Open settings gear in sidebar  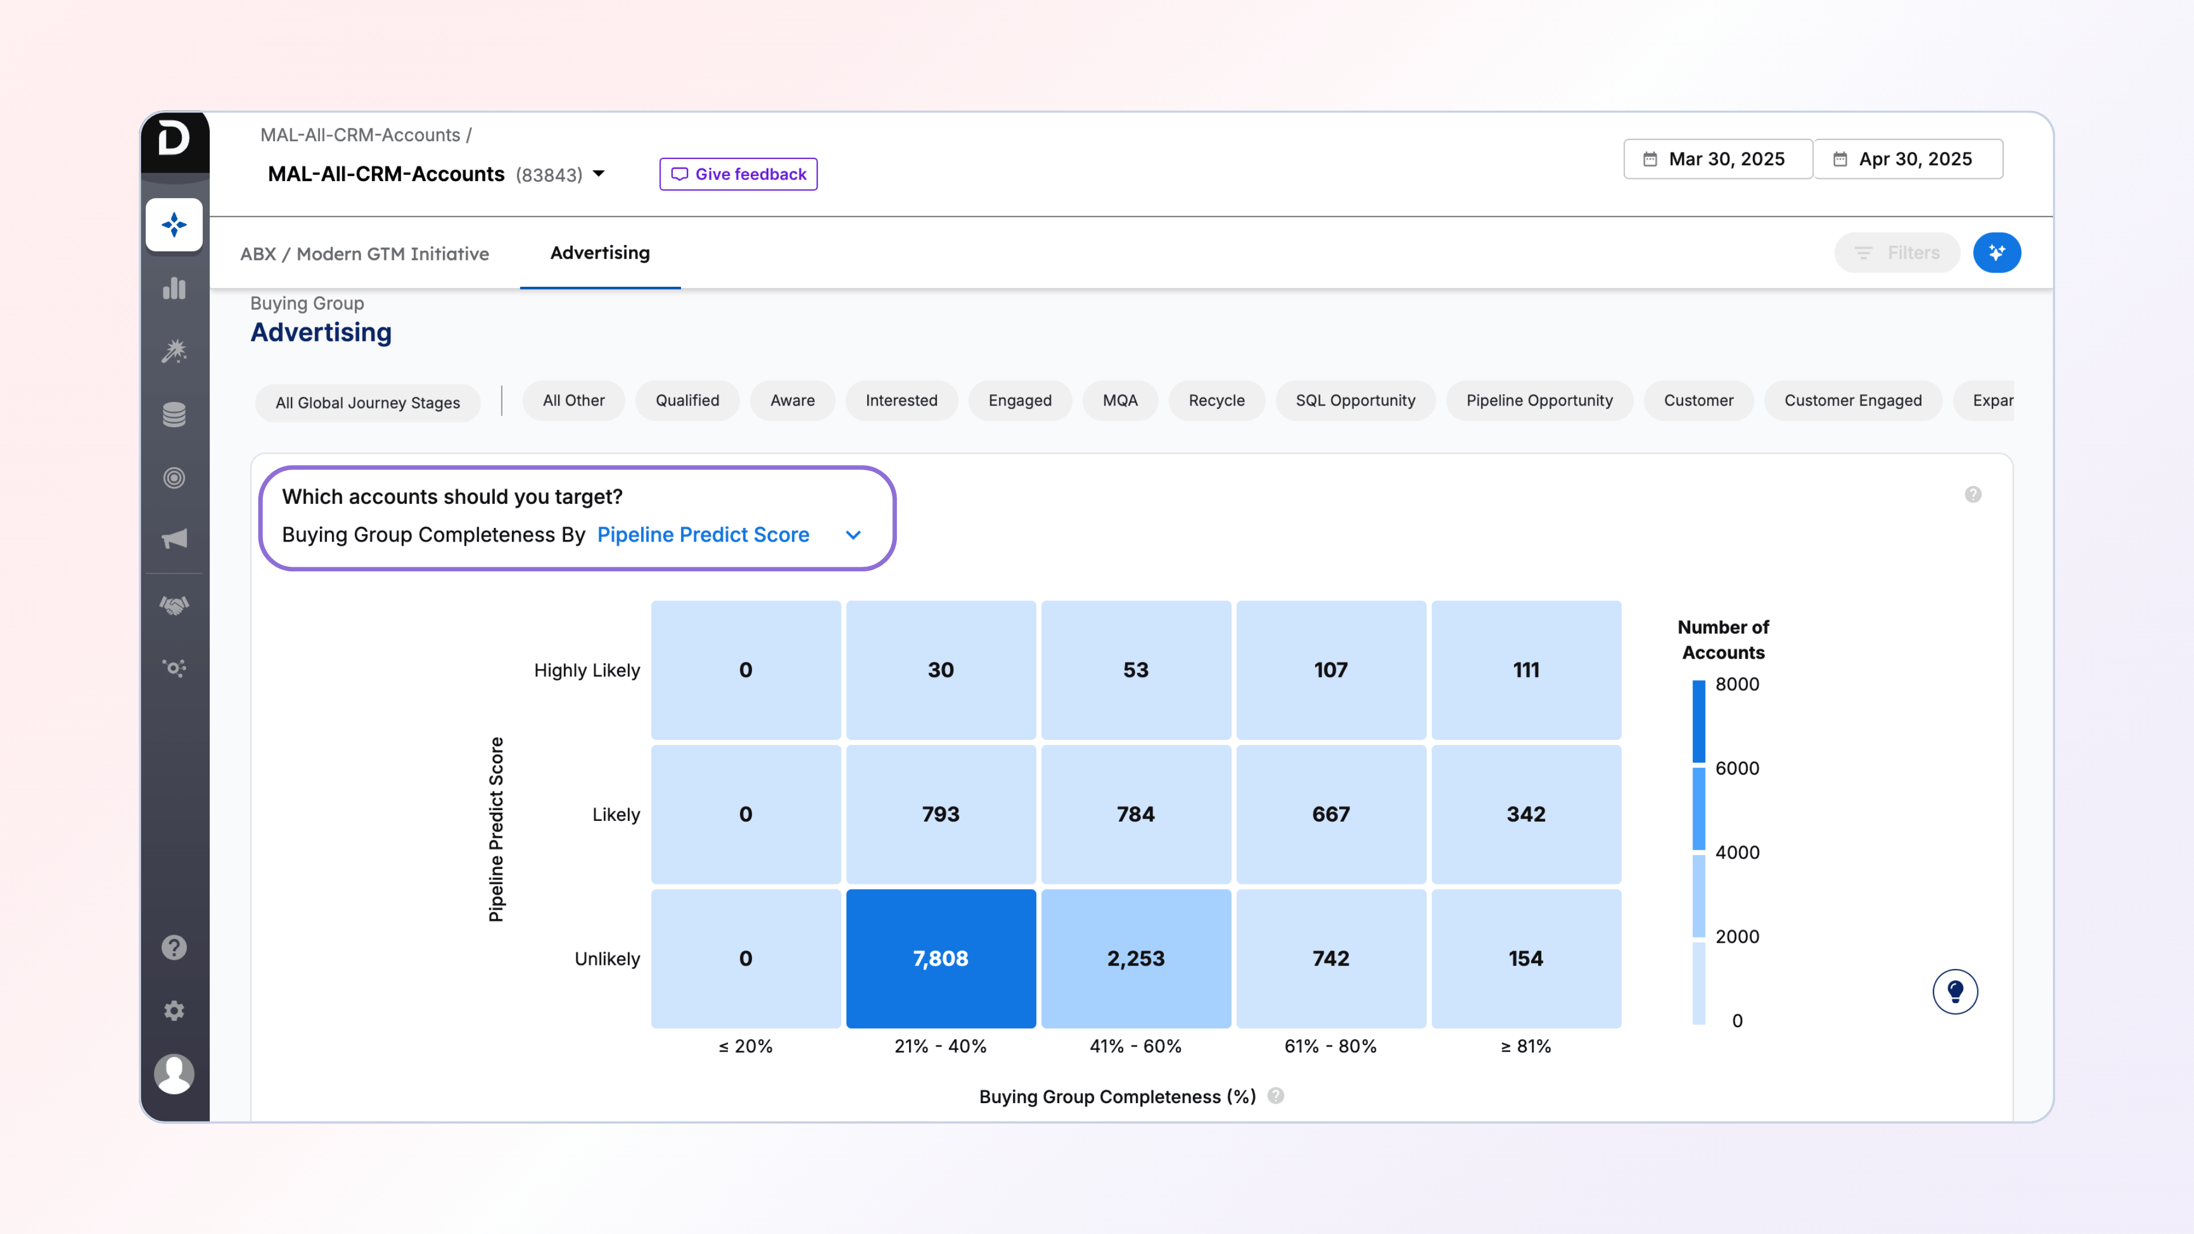tap(174, 1011)
